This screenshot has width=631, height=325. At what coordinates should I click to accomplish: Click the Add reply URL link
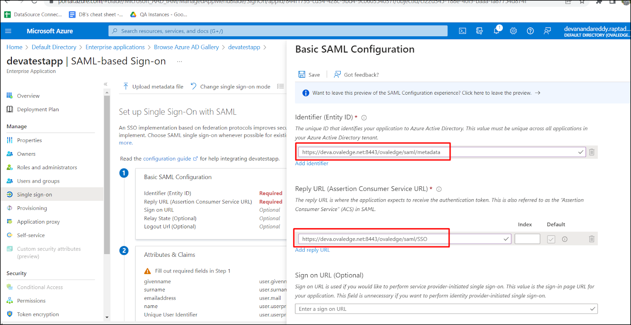click(312, 250)
